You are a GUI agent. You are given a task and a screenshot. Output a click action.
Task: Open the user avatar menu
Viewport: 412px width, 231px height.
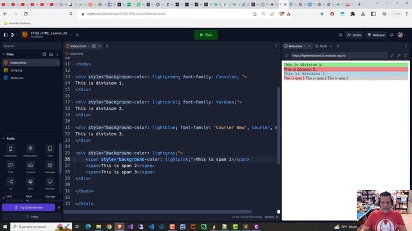tap(400, 35)
